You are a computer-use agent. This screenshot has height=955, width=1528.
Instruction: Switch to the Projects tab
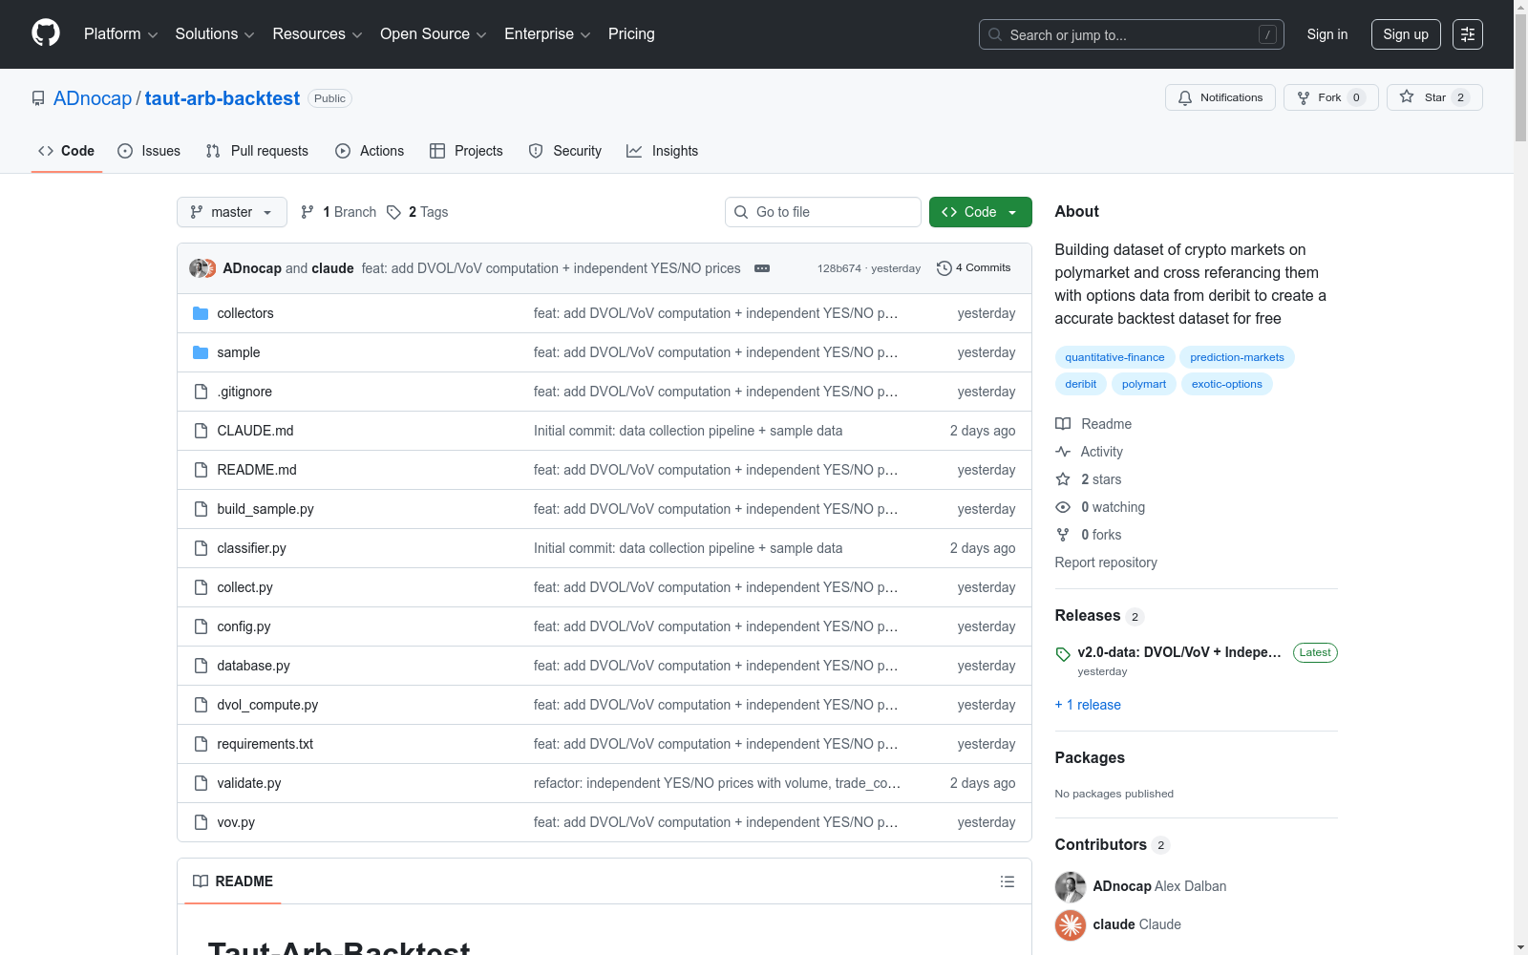466,151
